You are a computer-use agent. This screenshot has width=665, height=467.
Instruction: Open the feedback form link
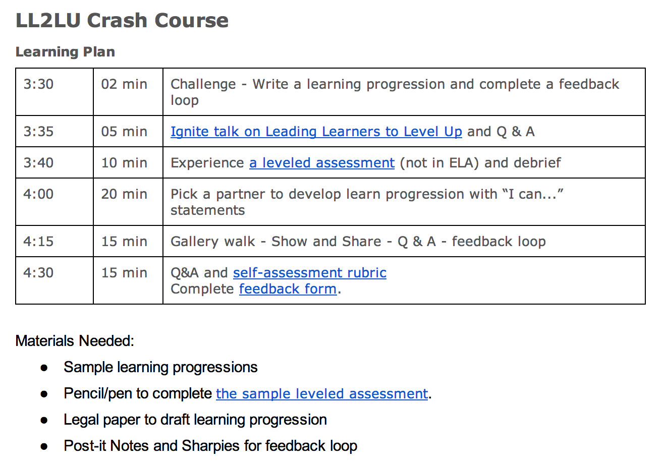tap(288, 289)
